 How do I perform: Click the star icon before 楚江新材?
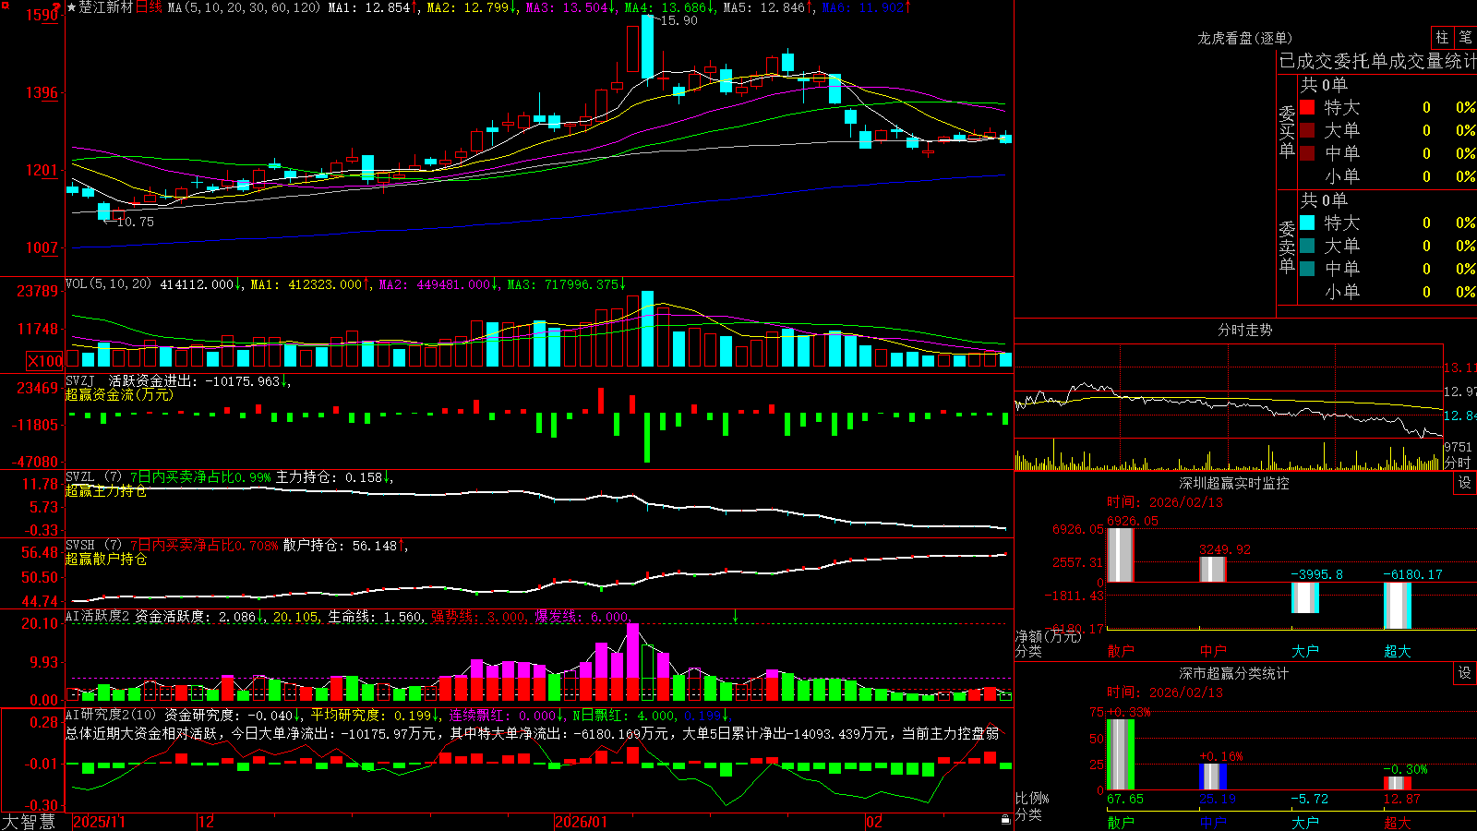coord(71,7)
